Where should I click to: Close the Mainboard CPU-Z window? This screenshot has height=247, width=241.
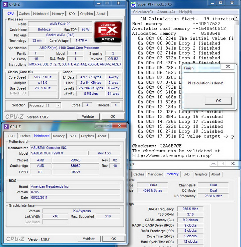[119, 126]
